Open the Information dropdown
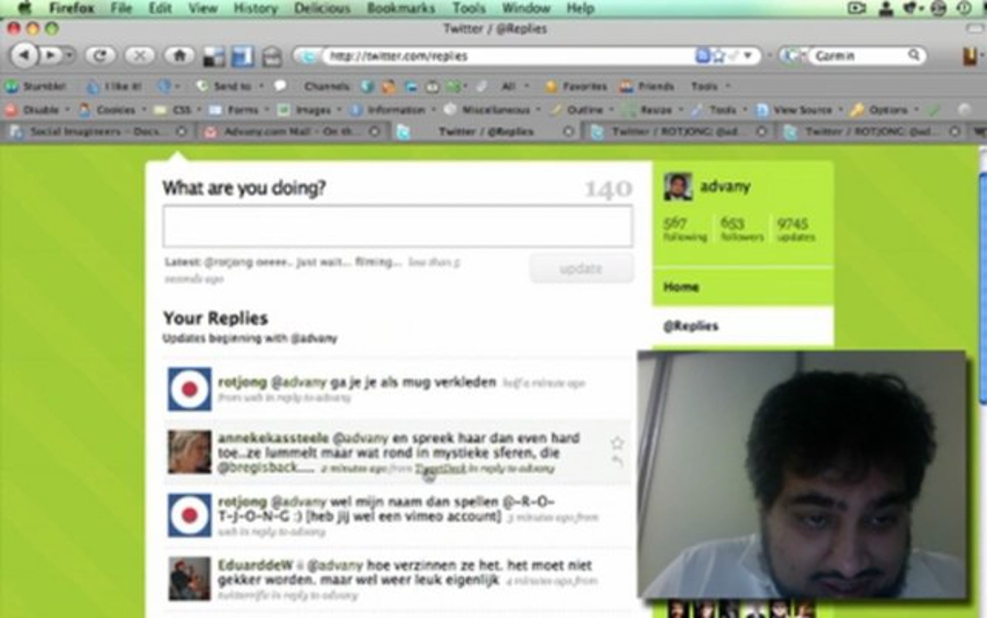The image size is (987, 618). pyautogui.click(x=393, y=110)
